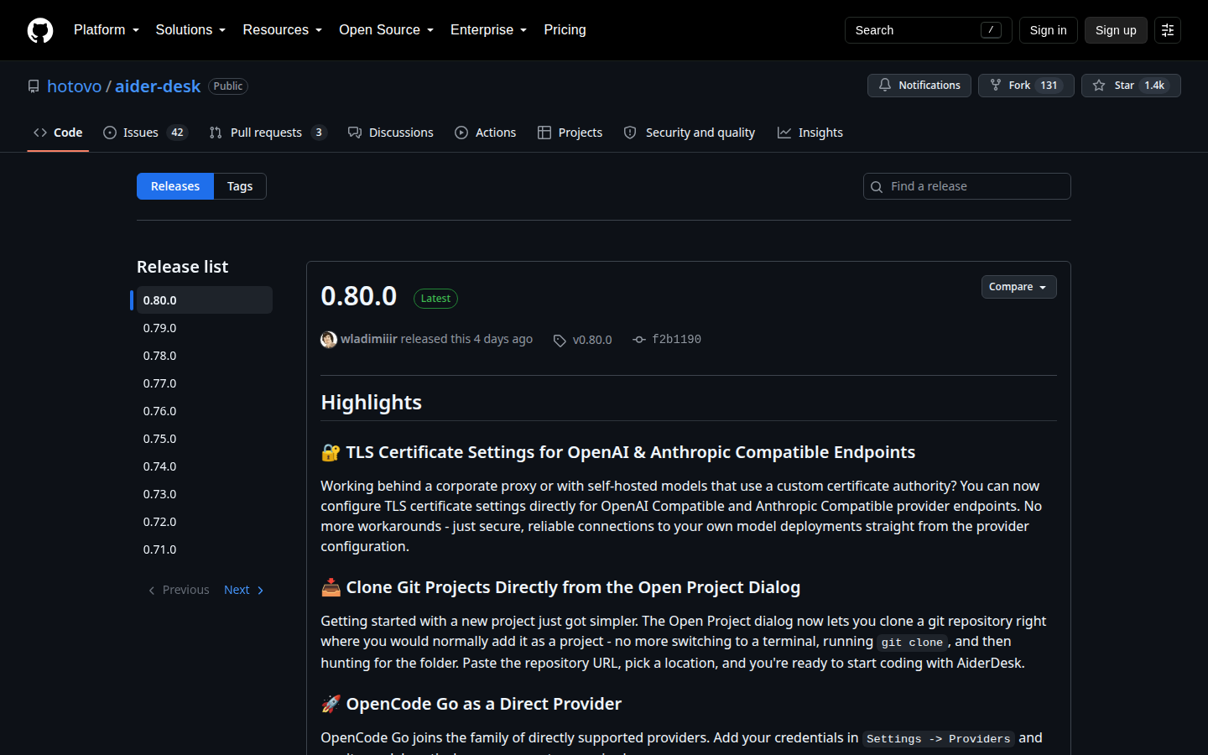Image resolution: width=1208 pixels, height=755 pixels.
Task: Focus the Search field in the header
Action: click(x=928, y=30)
